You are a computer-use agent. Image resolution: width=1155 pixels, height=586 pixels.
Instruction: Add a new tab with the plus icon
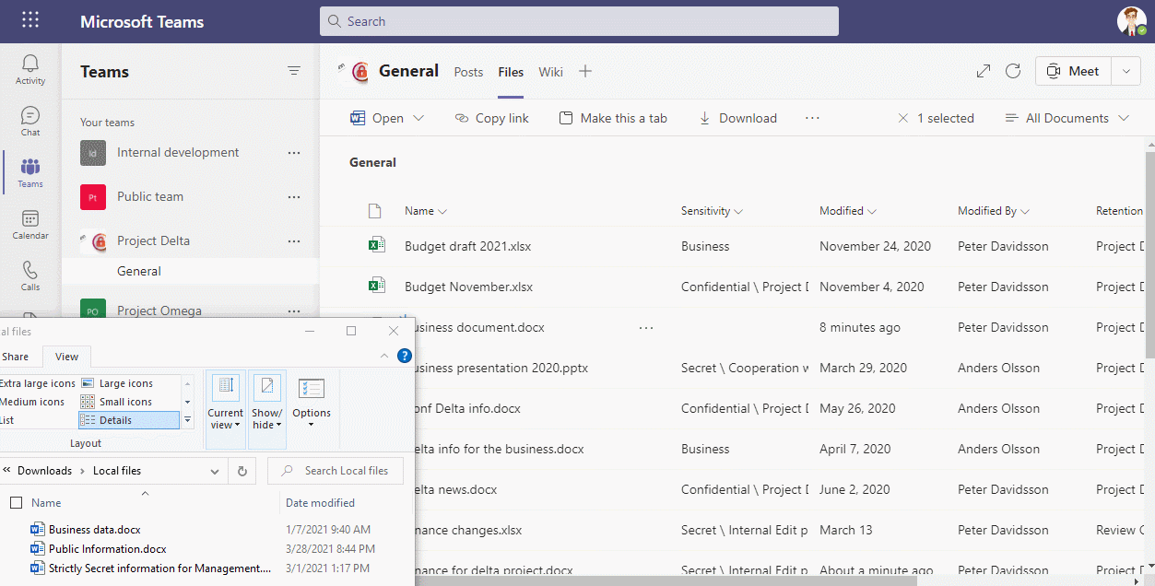(x=585, y=71)
